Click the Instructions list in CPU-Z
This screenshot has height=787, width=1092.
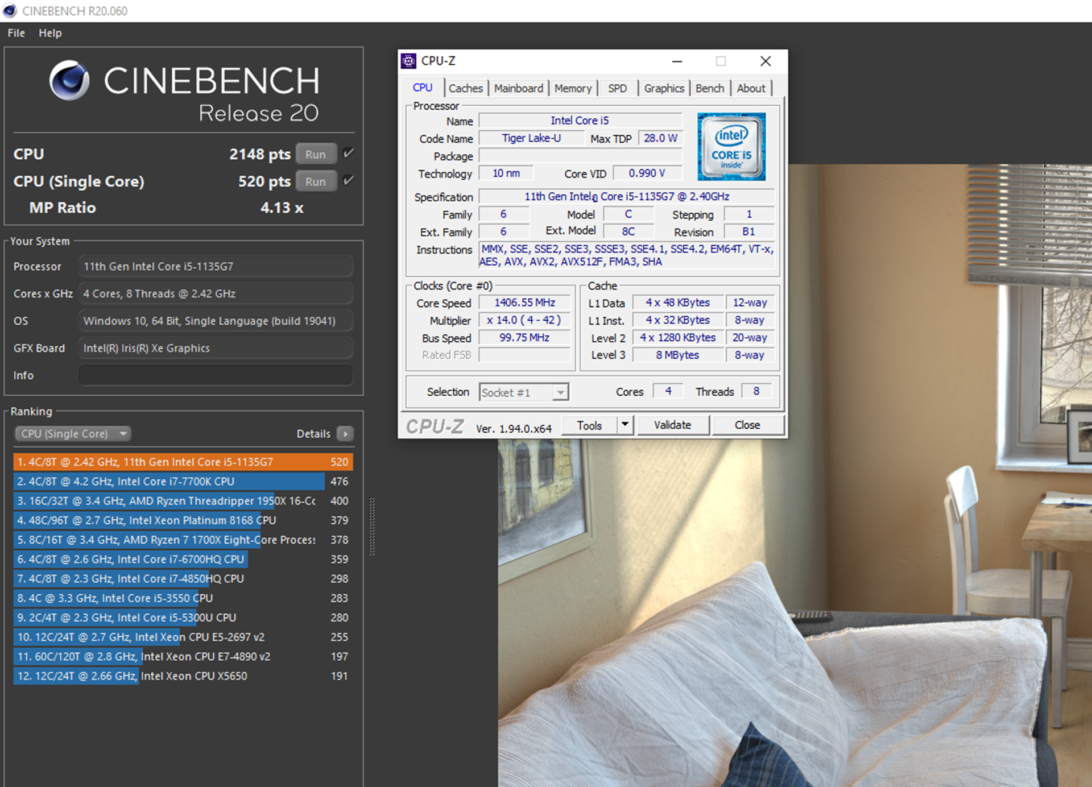click(626, 255)
